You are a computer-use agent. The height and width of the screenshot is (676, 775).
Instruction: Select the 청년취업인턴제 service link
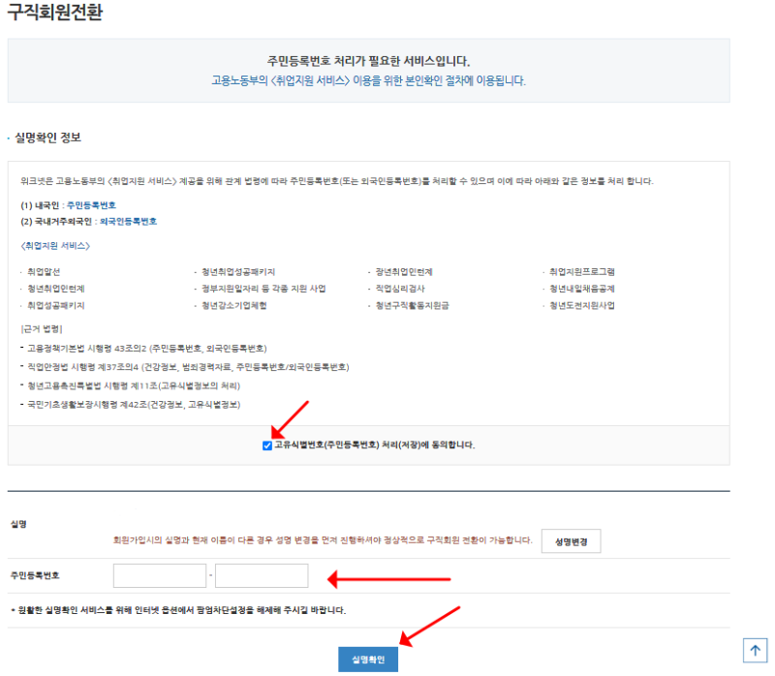55,289
